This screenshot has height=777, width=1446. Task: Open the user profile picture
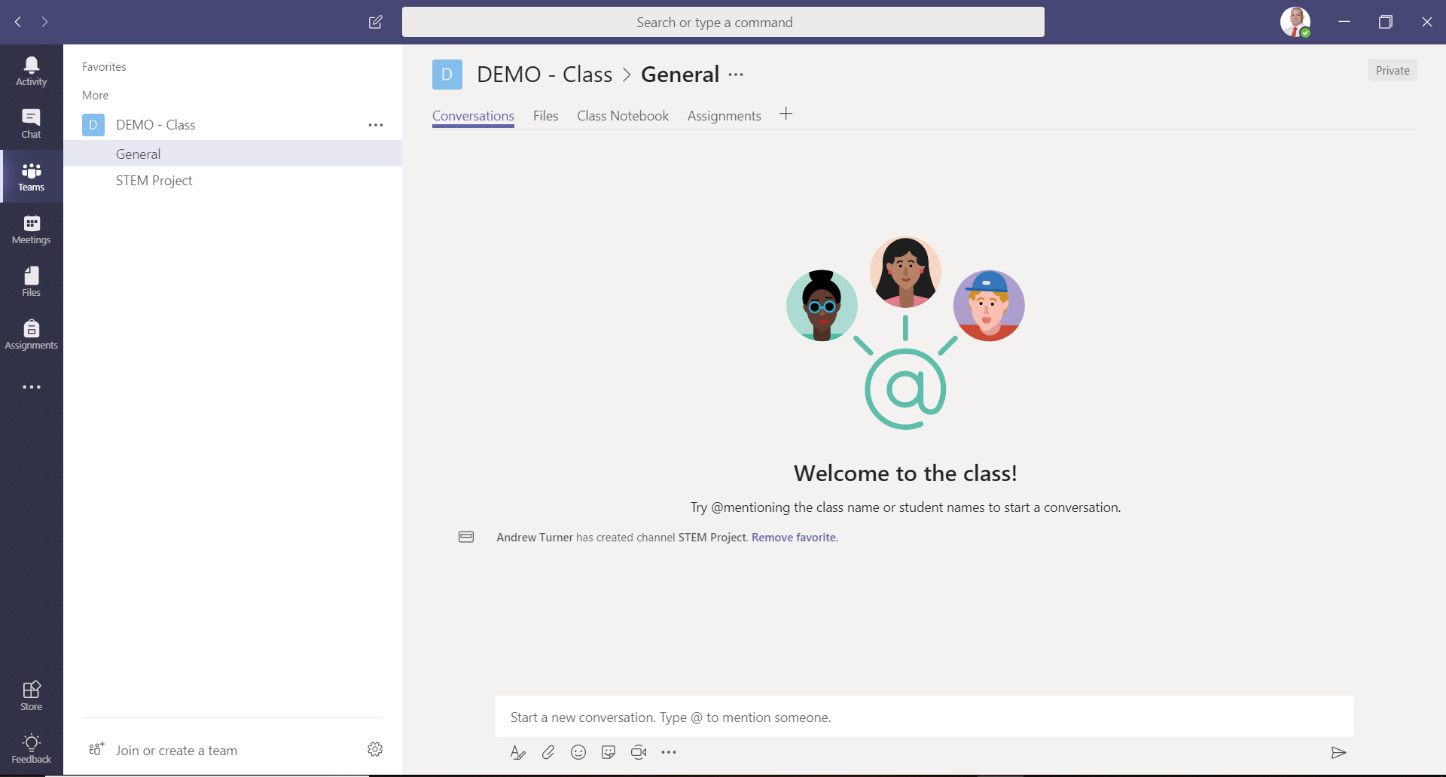pos(1295,22)
